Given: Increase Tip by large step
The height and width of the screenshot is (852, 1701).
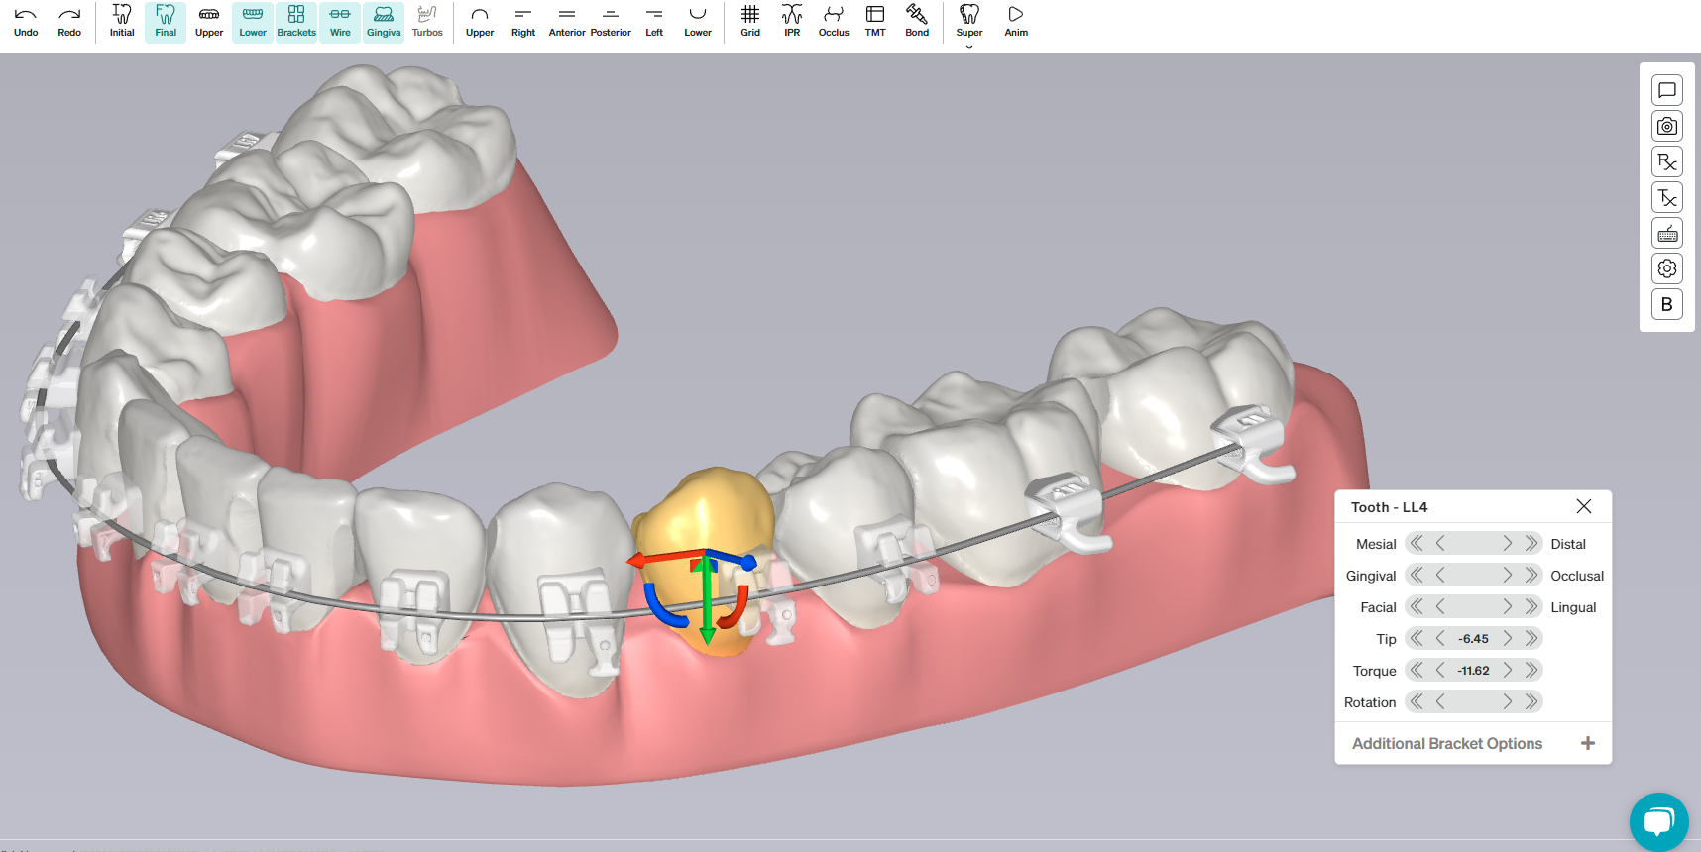Looking at the screenshot, I should click(x=1531, y=638).
